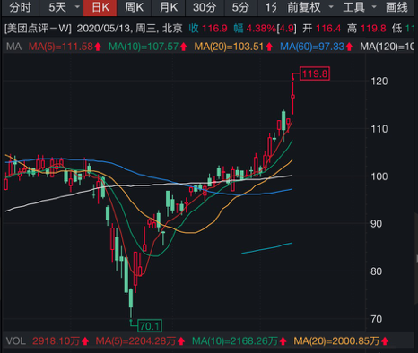Switch to the 周K tab
This screenshot has width=418, height=353.
(x=134, y=7)
